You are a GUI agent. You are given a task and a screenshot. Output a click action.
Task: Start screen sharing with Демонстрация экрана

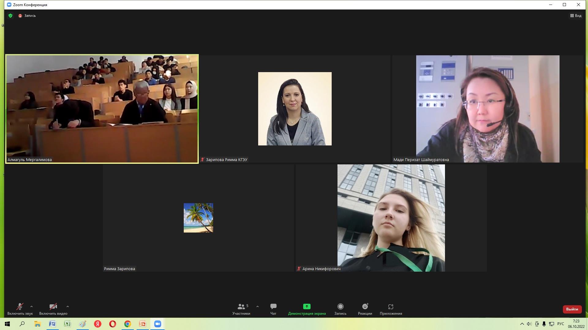(307, 309)
